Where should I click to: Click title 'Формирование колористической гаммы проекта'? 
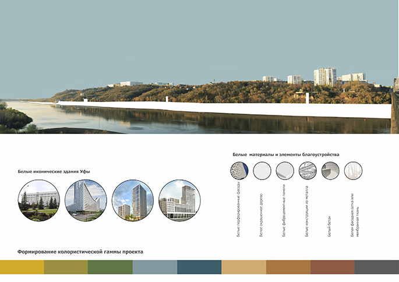click(x=80, y=252)
